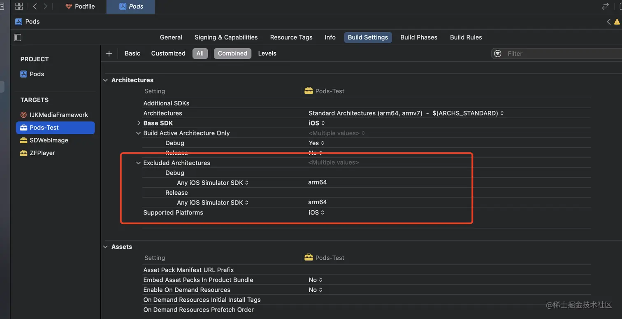The image size is (622, 319).
Task: Open the Embed Asset Packs No dropdown
Action: [x=316, y=280]
